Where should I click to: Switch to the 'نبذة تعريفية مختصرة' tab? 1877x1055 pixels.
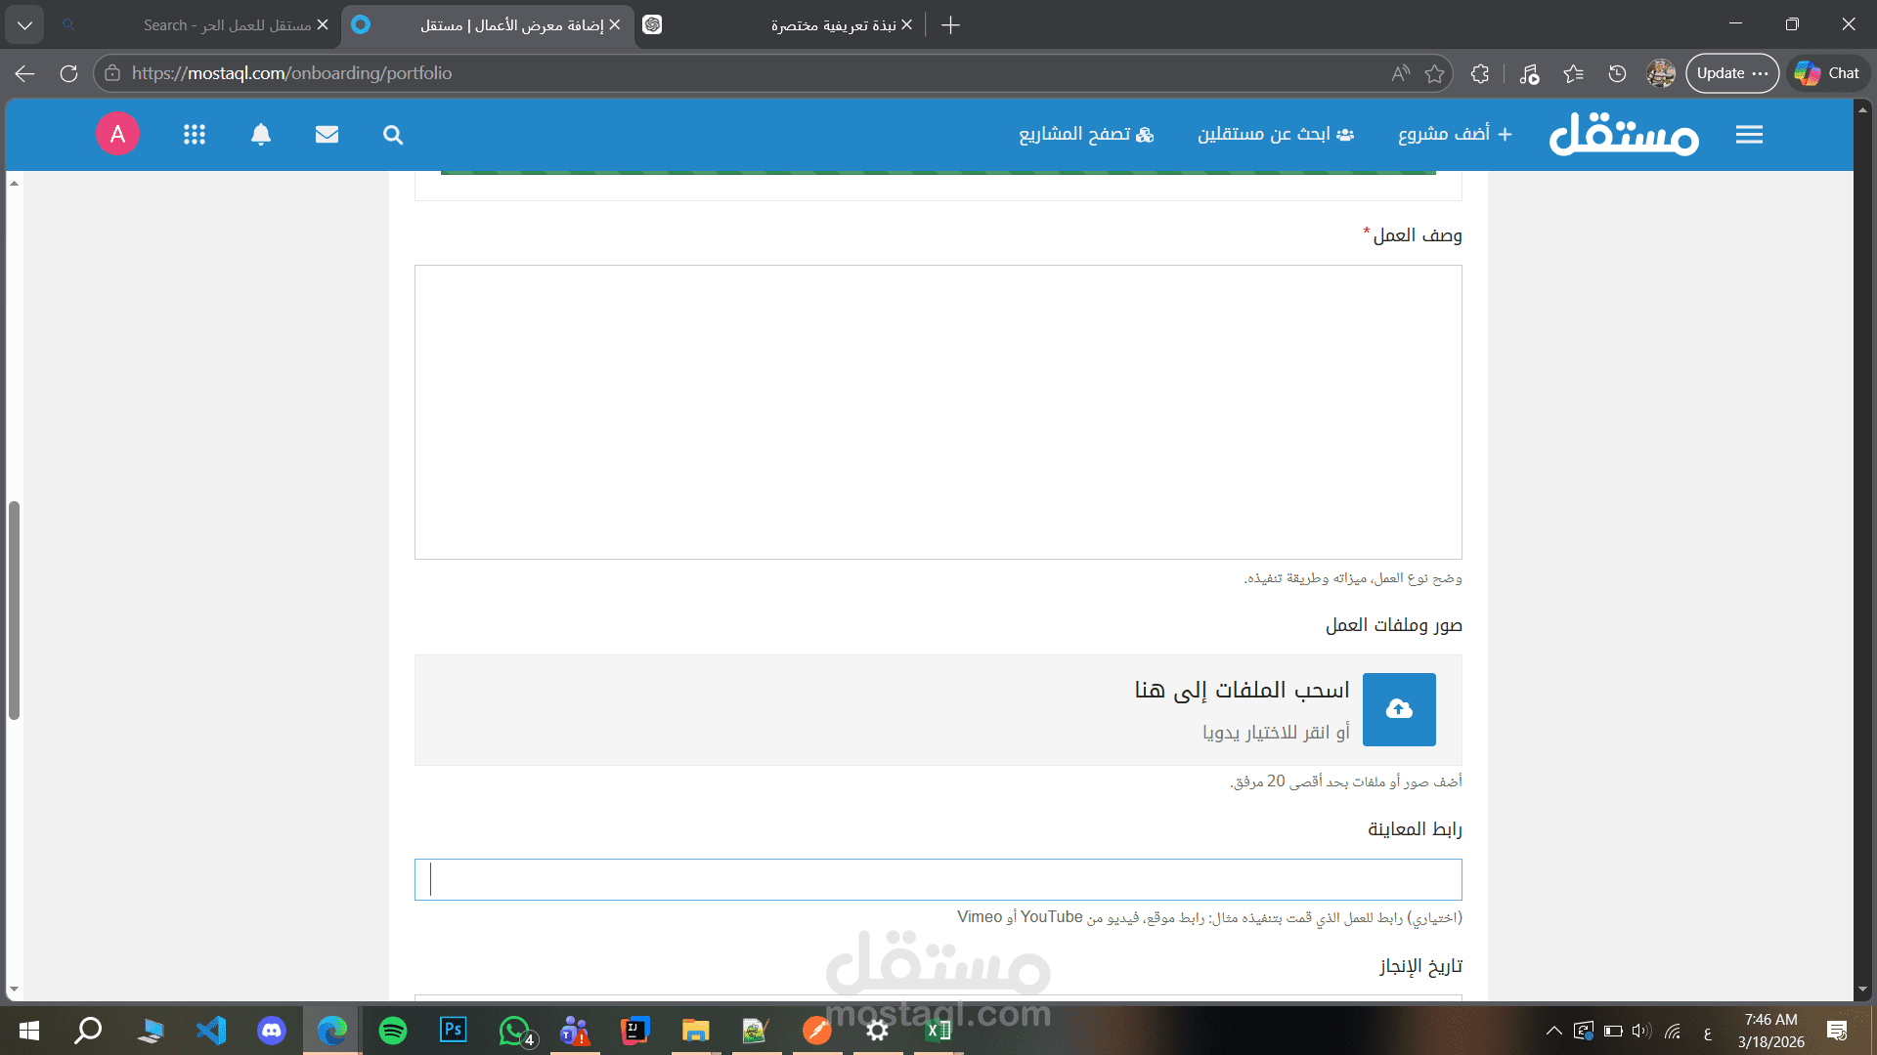(x=831, y=25)
